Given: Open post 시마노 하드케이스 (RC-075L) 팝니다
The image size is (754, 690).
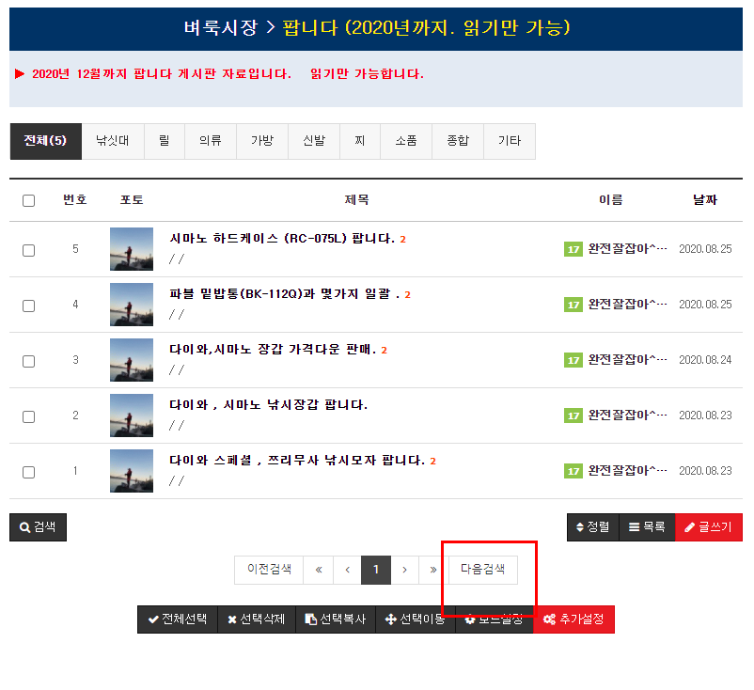Looking at the screenshot, I should [281, 239].
